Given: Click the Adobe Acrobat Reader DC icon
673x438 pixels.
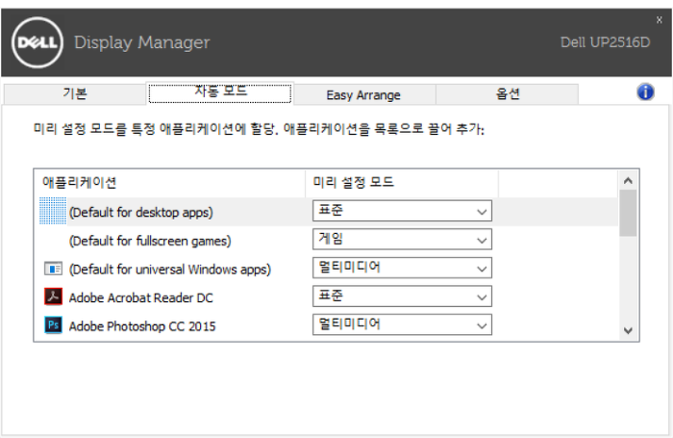Looking at the screenshot, I should [x=53, y=296].
